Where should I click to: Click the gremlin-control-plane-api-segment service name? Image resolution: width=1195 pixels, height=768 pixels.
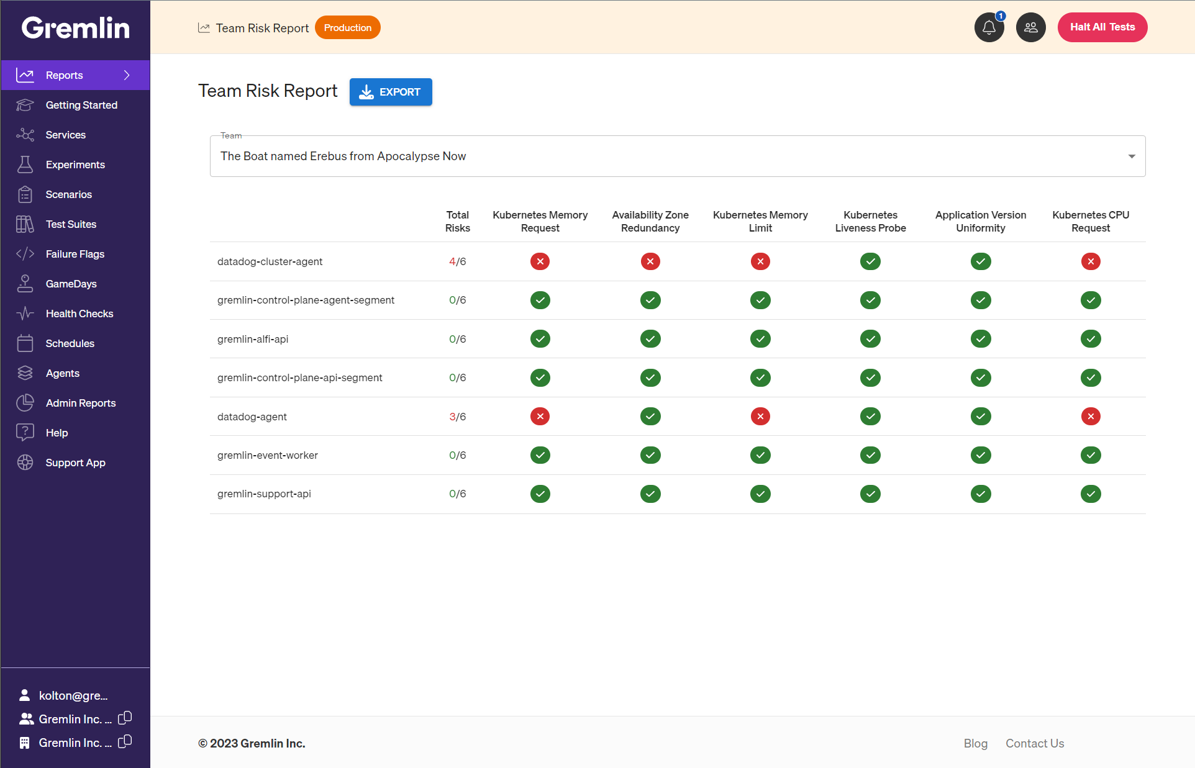pos(300,377)
